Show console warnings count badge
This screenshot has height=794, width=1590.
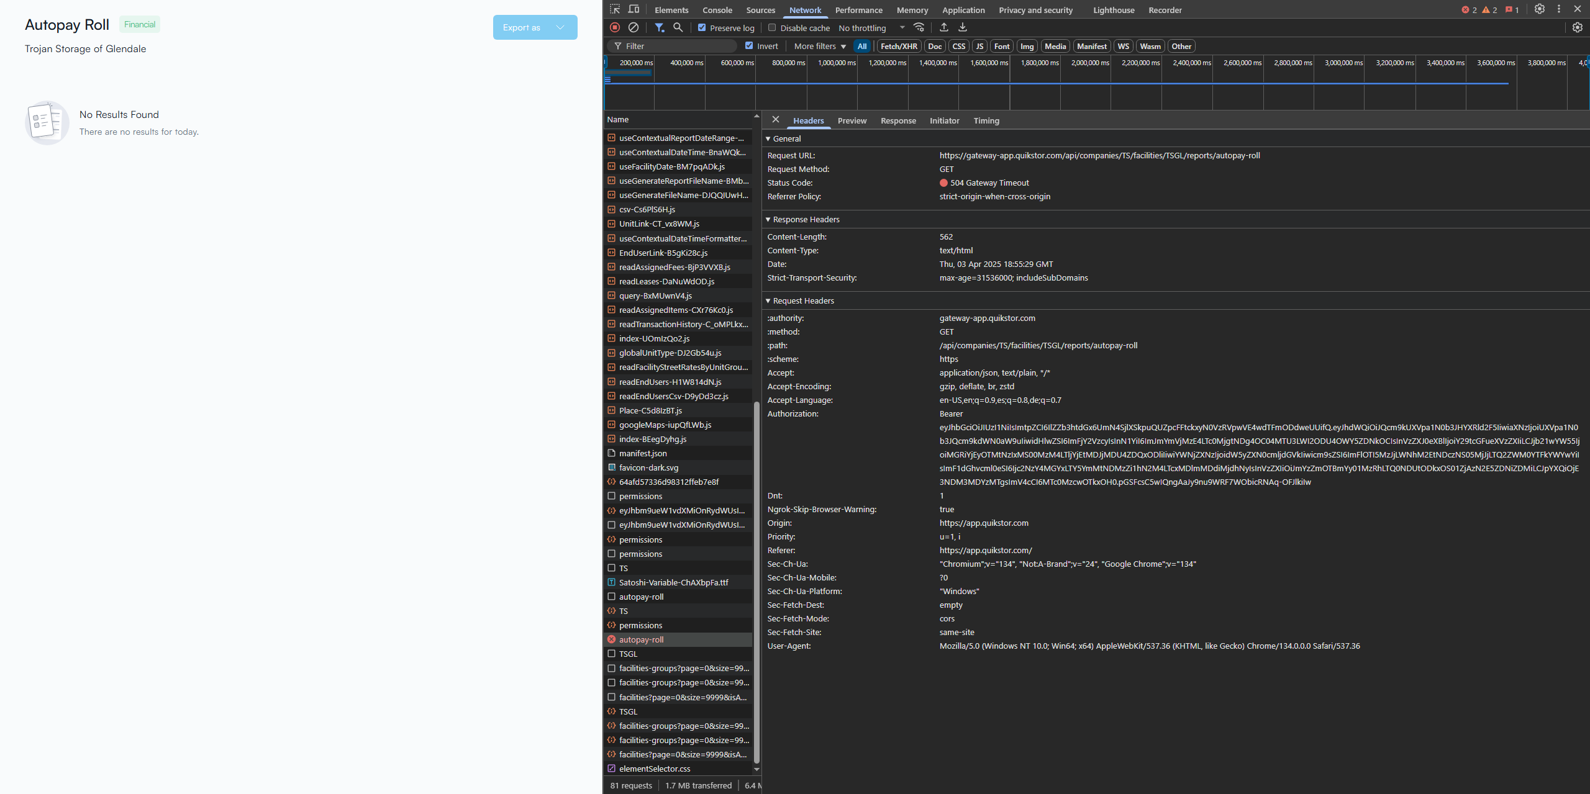pos(1489,10)
